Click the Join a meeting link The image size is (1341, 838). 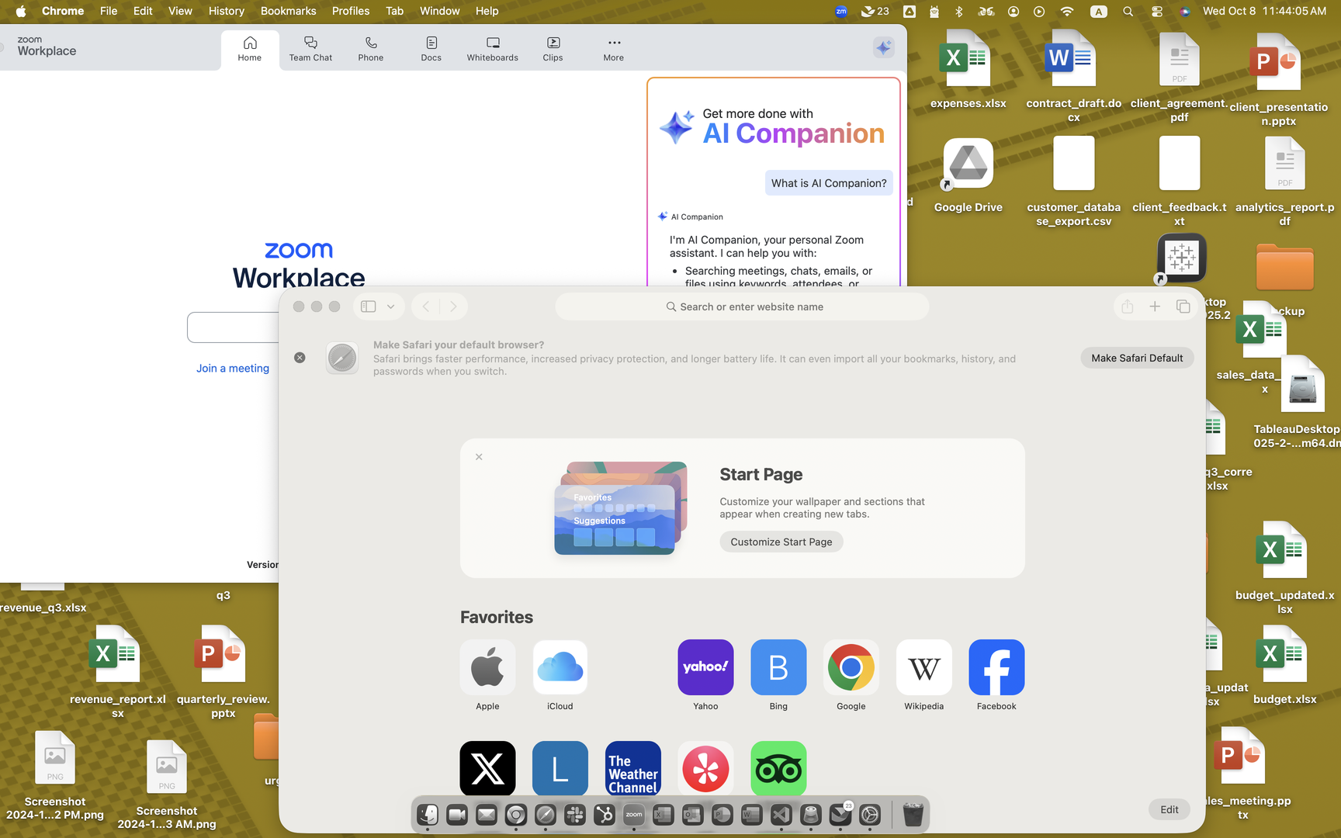pos(233,369)
